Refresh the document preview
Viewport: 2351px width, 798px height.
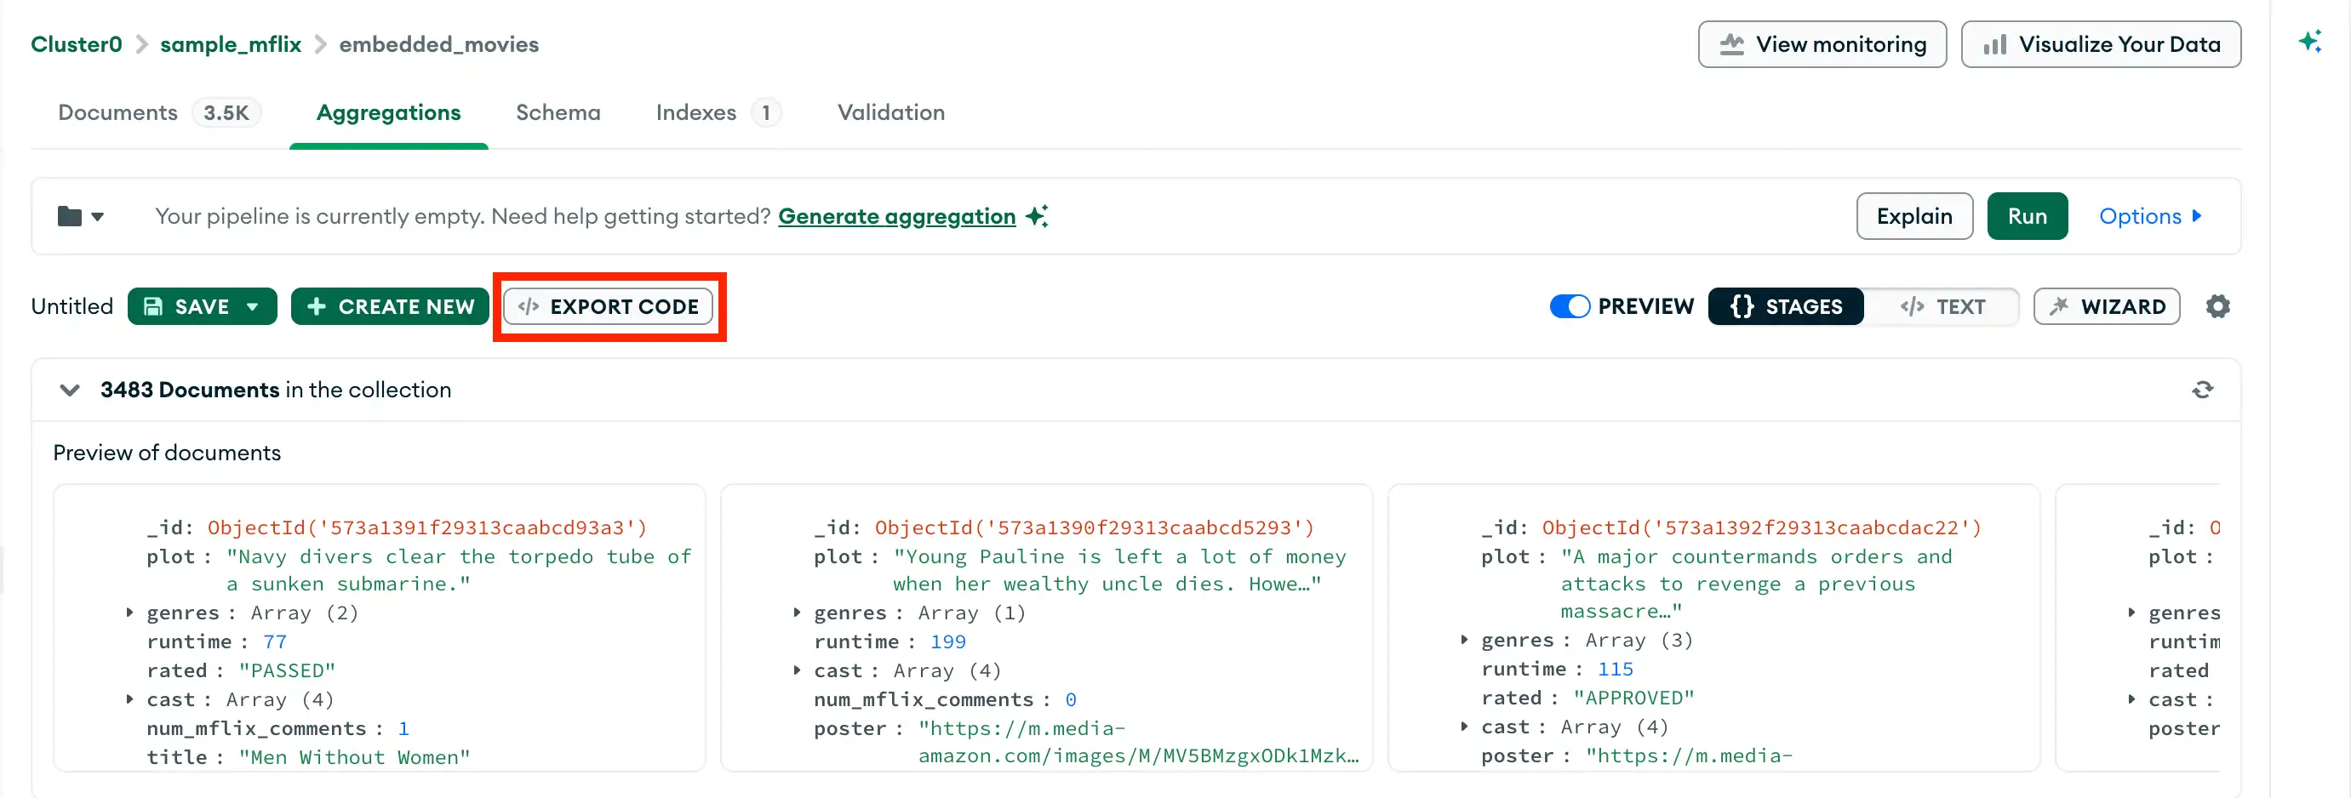[2203, 390]
